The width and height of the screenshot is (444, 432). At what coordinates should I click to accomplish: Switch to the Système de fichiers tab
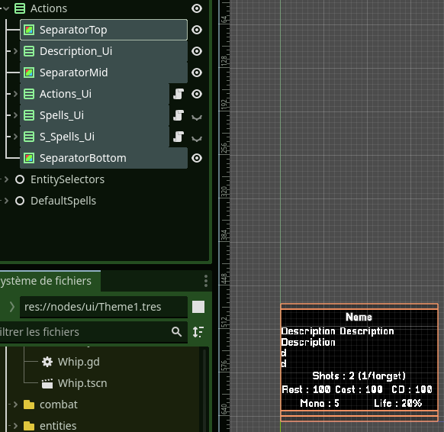[50, 281]
